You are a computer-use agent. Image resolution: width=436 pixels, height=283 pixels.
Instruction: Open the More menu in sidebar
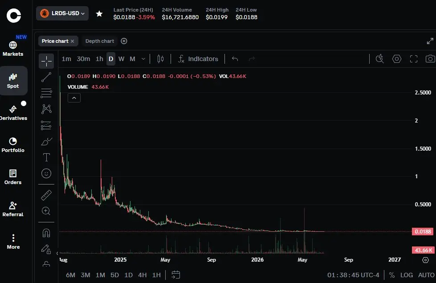[13, 242]
